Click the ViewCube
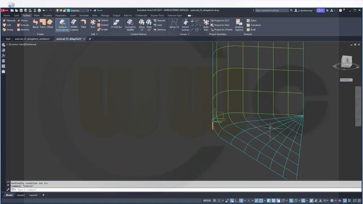363x204 pixels. (x=347, y=61)
